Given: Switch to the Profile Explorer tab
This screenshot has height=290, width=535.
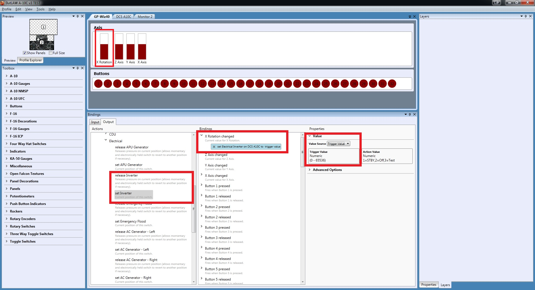Looking at the screenshot, I should pos(30,60).
